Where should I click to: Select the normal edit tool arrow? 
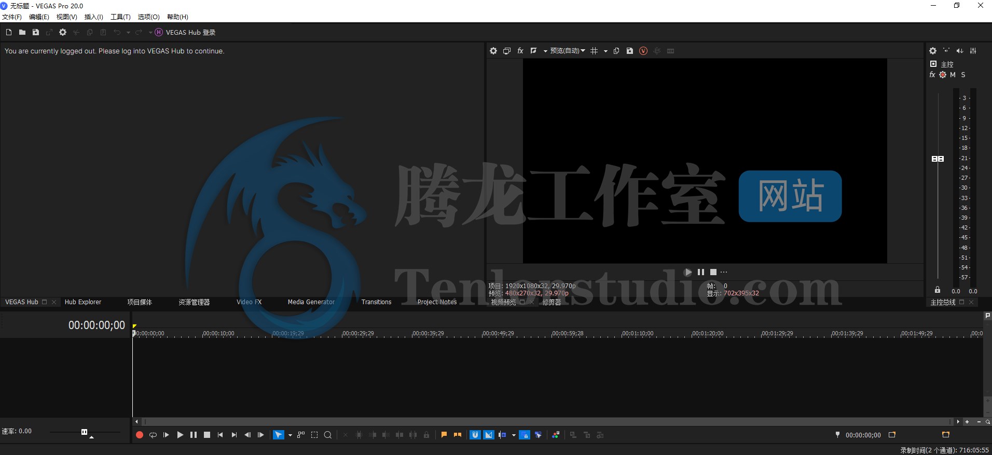(x=279, y=435)
